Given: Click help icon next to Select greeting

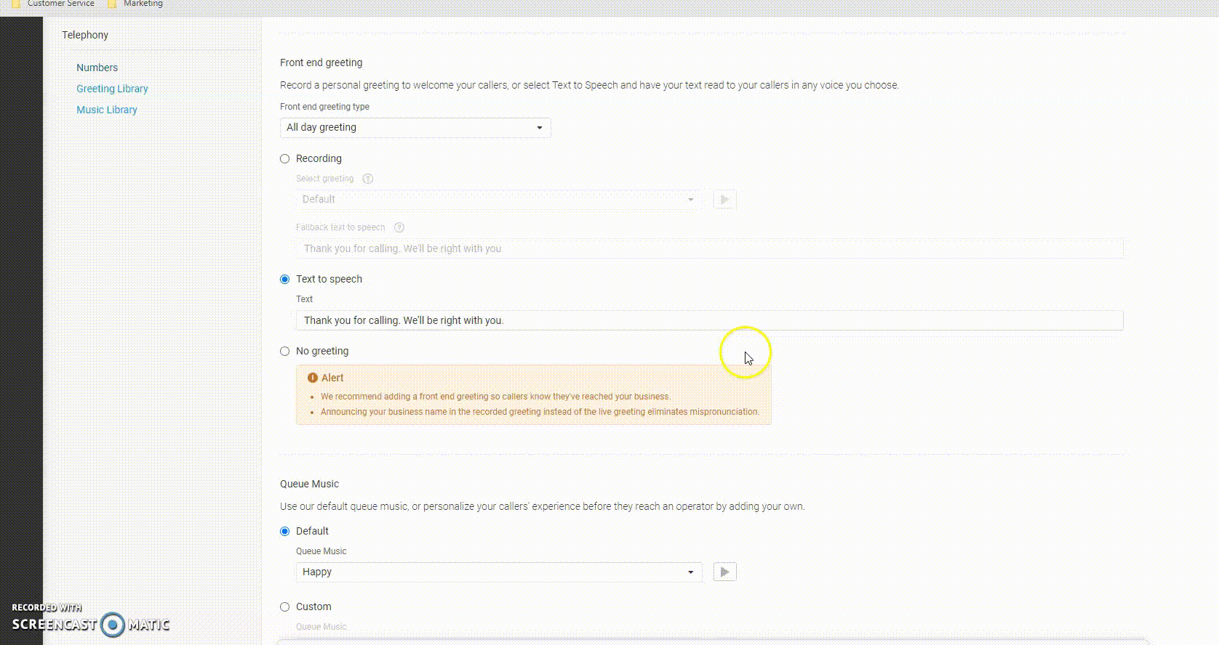Looking at the screenshot, I should tap(368, 179).
